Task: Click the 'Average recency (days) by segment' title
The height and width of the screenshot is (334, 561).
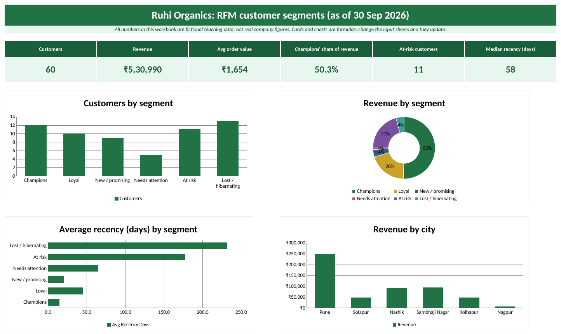Action: pyautogui.click(x=128, y=229)
